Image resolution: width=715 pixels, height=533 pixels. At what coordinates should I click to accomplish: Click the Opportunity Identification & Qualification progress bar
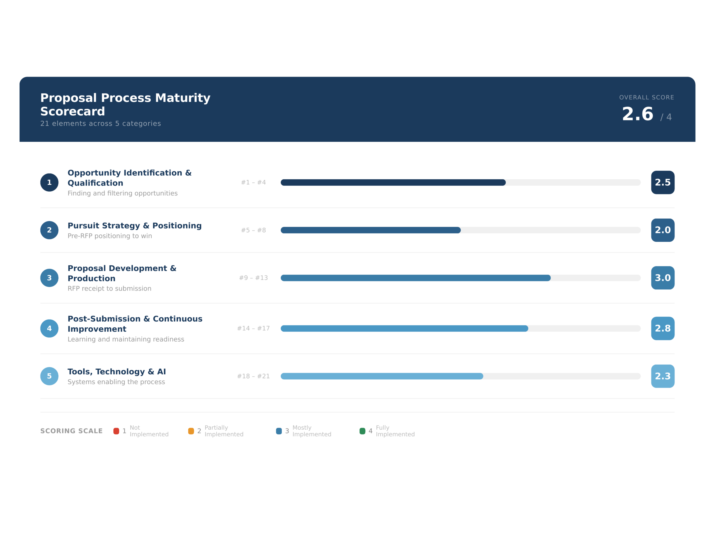(x=460, y=182)
